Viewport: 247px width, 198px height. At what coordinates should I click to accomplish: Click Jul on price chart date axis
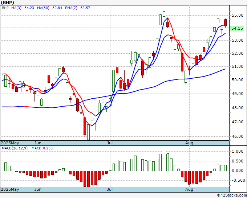click(x=110, y=143)
